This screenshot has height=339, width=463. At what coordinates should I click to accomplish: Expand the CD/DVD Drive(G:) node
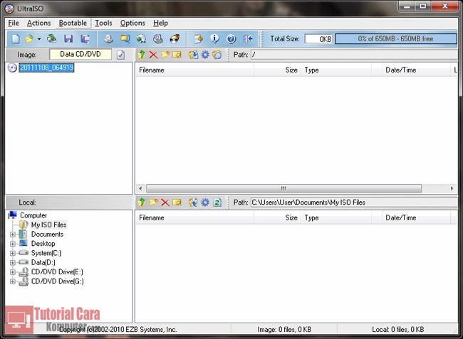(x=13, y=281)
